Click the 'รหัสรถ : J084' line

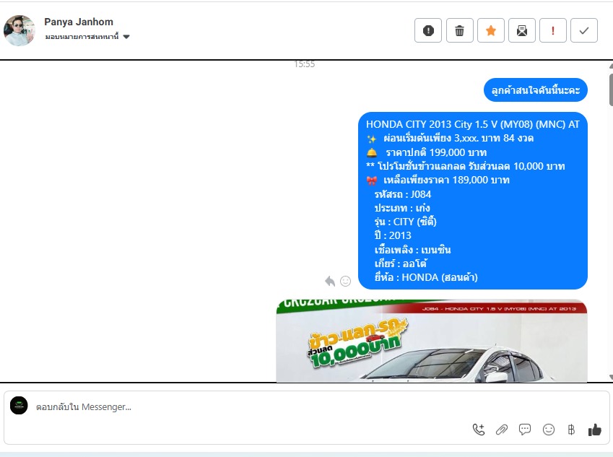[403, 194]
